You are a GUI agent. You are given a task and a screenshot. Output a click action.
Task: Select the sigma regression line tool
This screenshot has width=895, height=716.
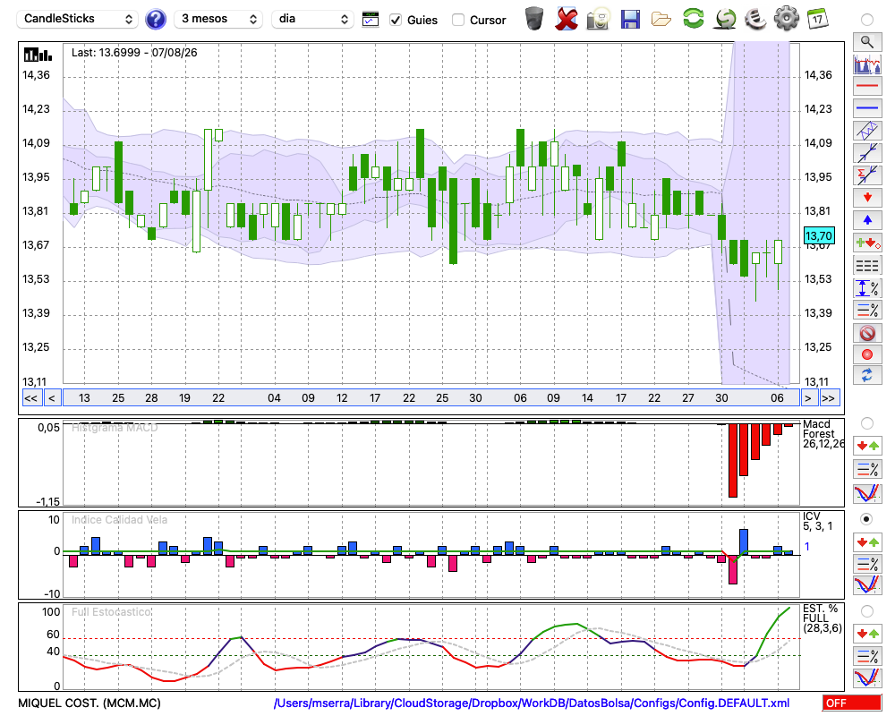coord(867,175)
